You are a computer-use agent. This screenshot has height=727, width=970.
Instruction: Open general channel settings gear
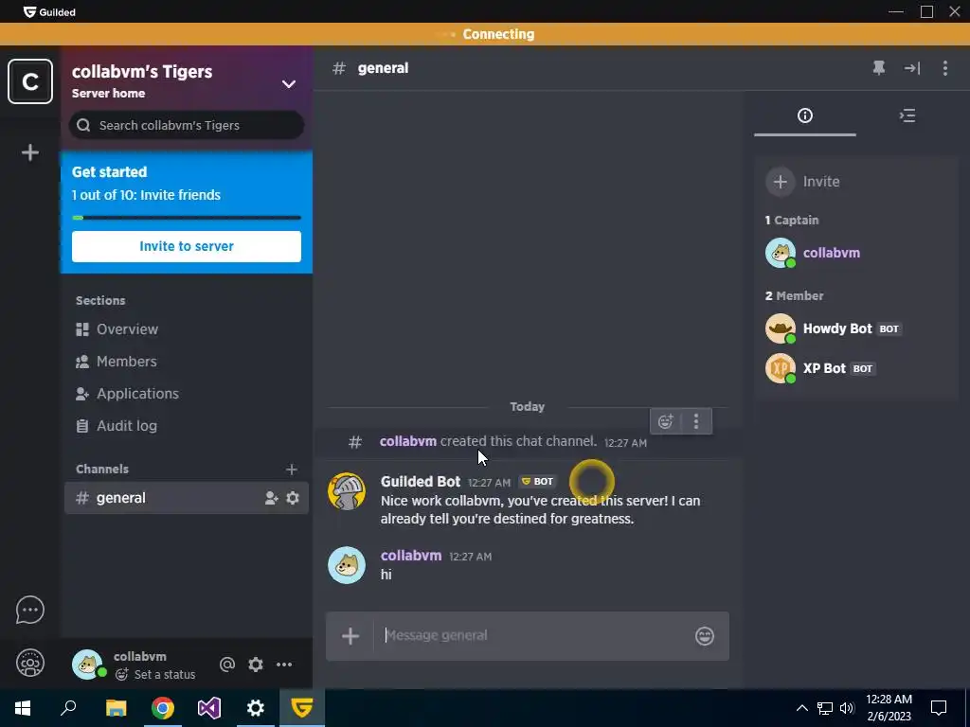tap(293, 498)
